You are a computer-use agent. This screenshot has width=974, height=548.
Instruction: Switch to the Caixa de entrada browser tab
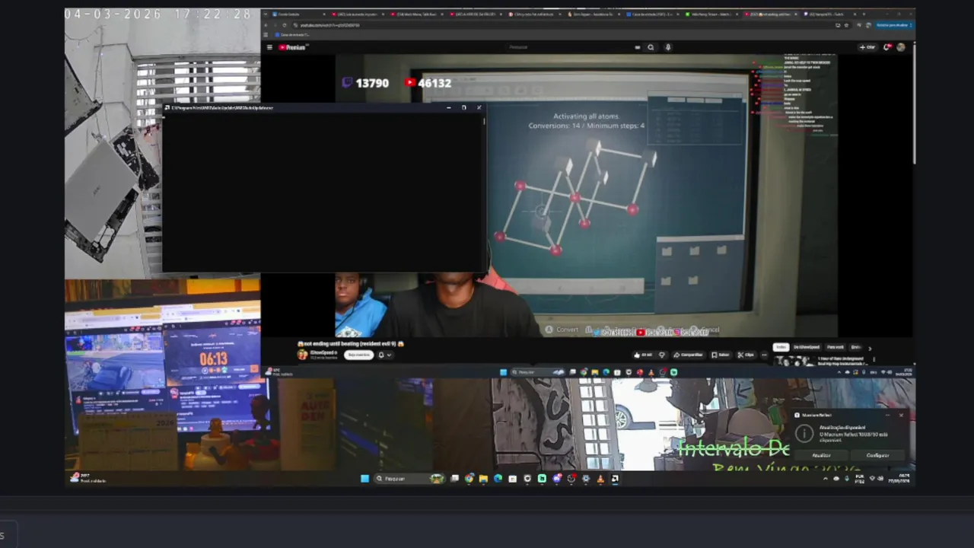tap(653, 14)
